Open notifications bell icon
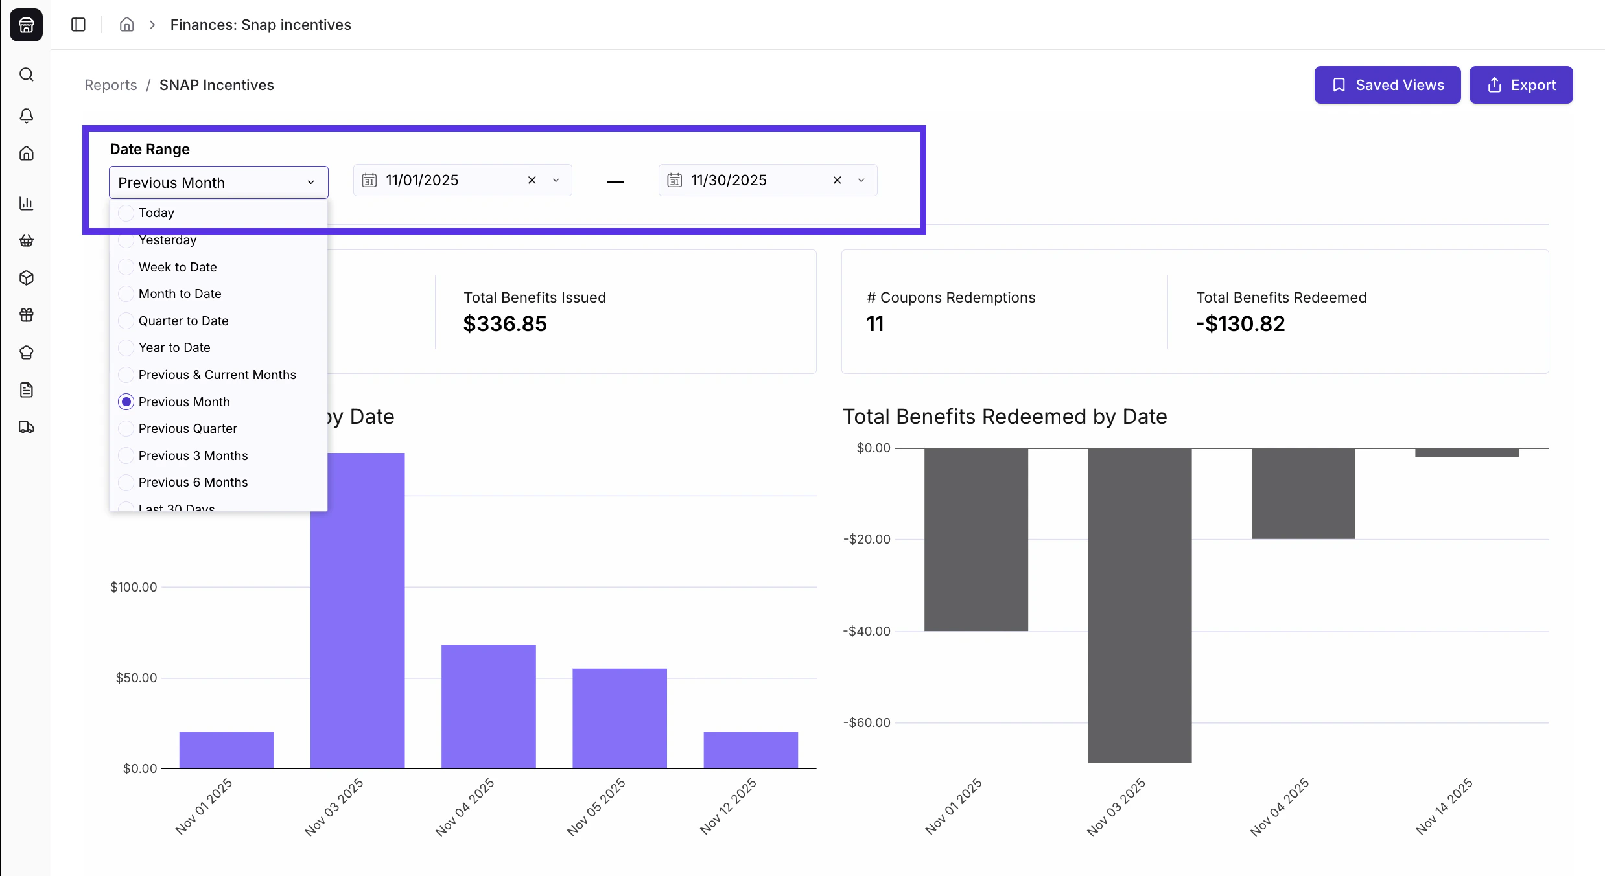 tap(27, 115)
